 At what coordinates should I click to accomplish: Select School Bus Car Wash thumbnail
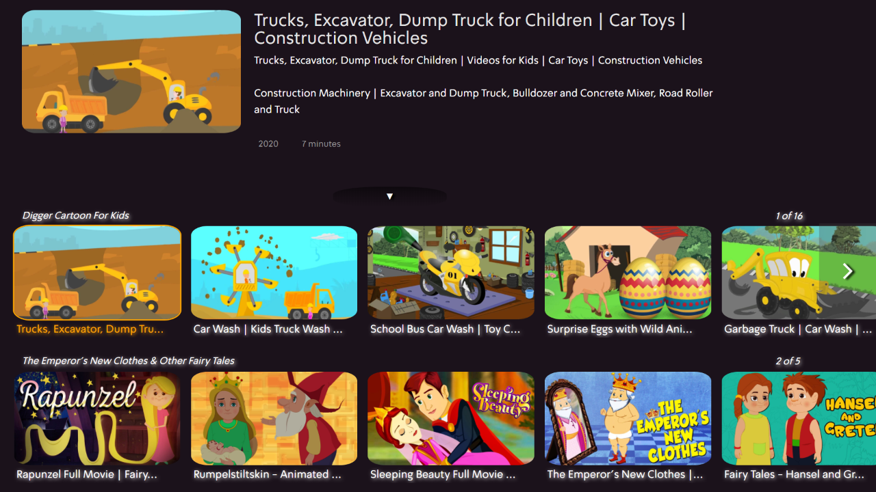(x=451, y=273)
